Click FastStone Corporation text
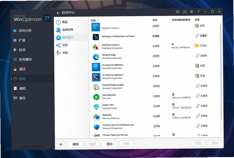This screenshot has height=158, width=234. click(112, 48)
